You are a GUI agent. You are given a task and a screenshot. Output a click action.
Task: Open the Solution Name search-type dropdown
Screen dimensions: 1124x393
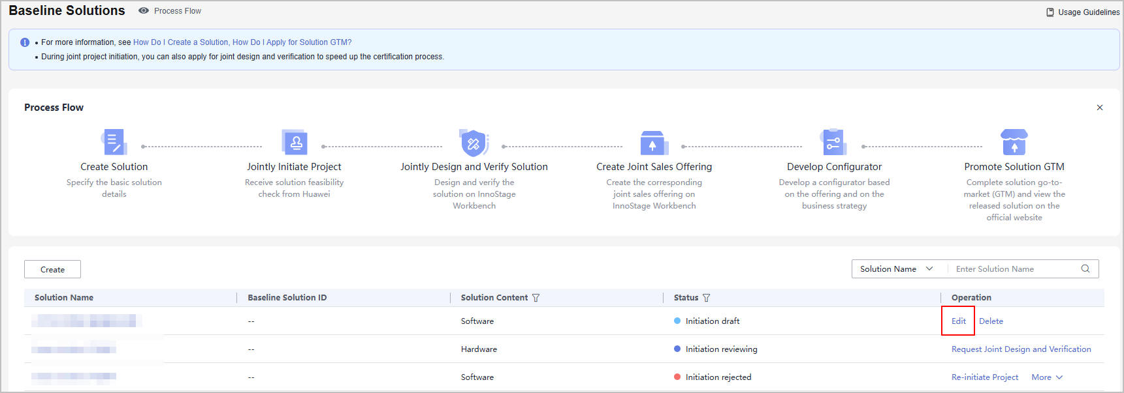(x=896, y=269)
